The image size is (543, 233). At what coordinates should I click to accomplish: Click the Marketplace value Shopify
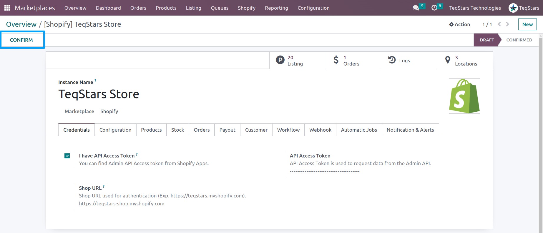tap(109, 111)
